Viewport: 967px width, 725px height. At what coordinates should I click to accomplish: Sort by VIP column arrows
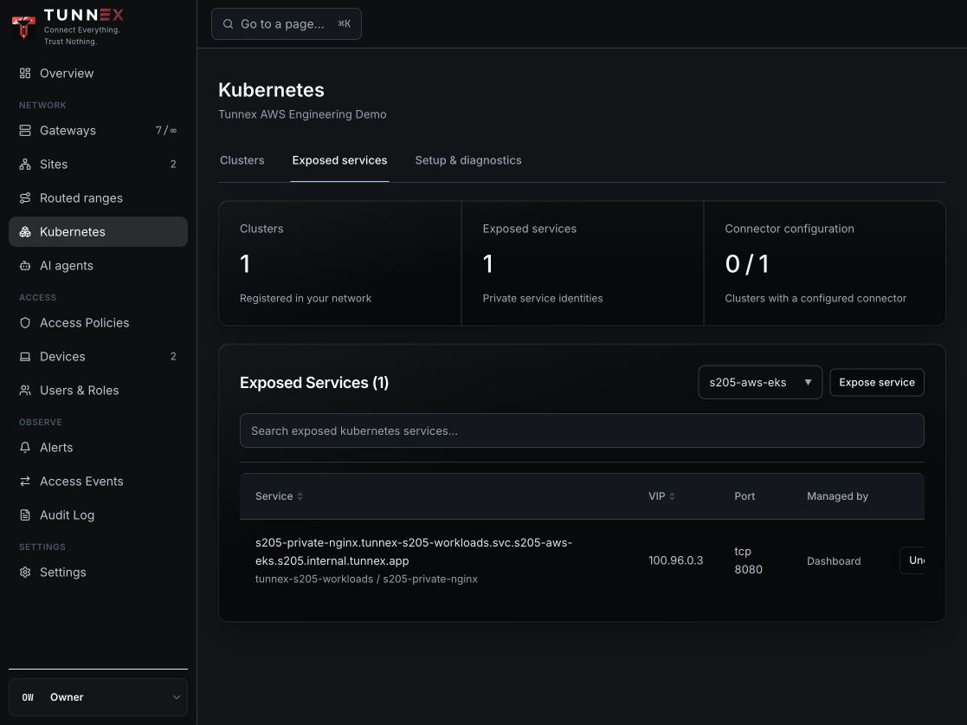pyautogui.click(x=672, y=496)
